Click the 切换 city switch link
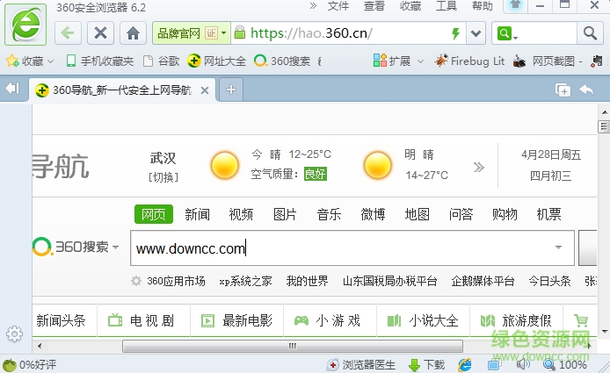 [163, 177]
